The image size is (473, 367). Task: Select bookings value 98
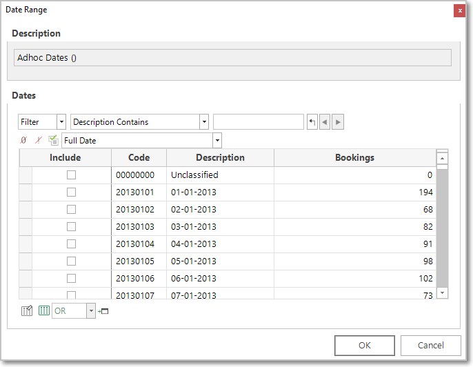[x=354, y=261]
